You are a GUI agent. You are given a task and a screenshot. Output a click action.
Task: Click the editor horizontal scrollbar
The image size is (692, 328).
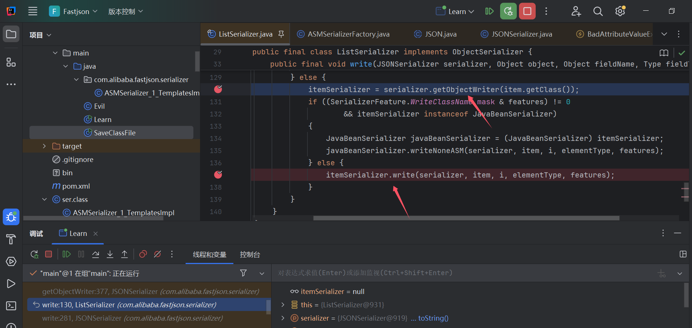tap(466, 218)
